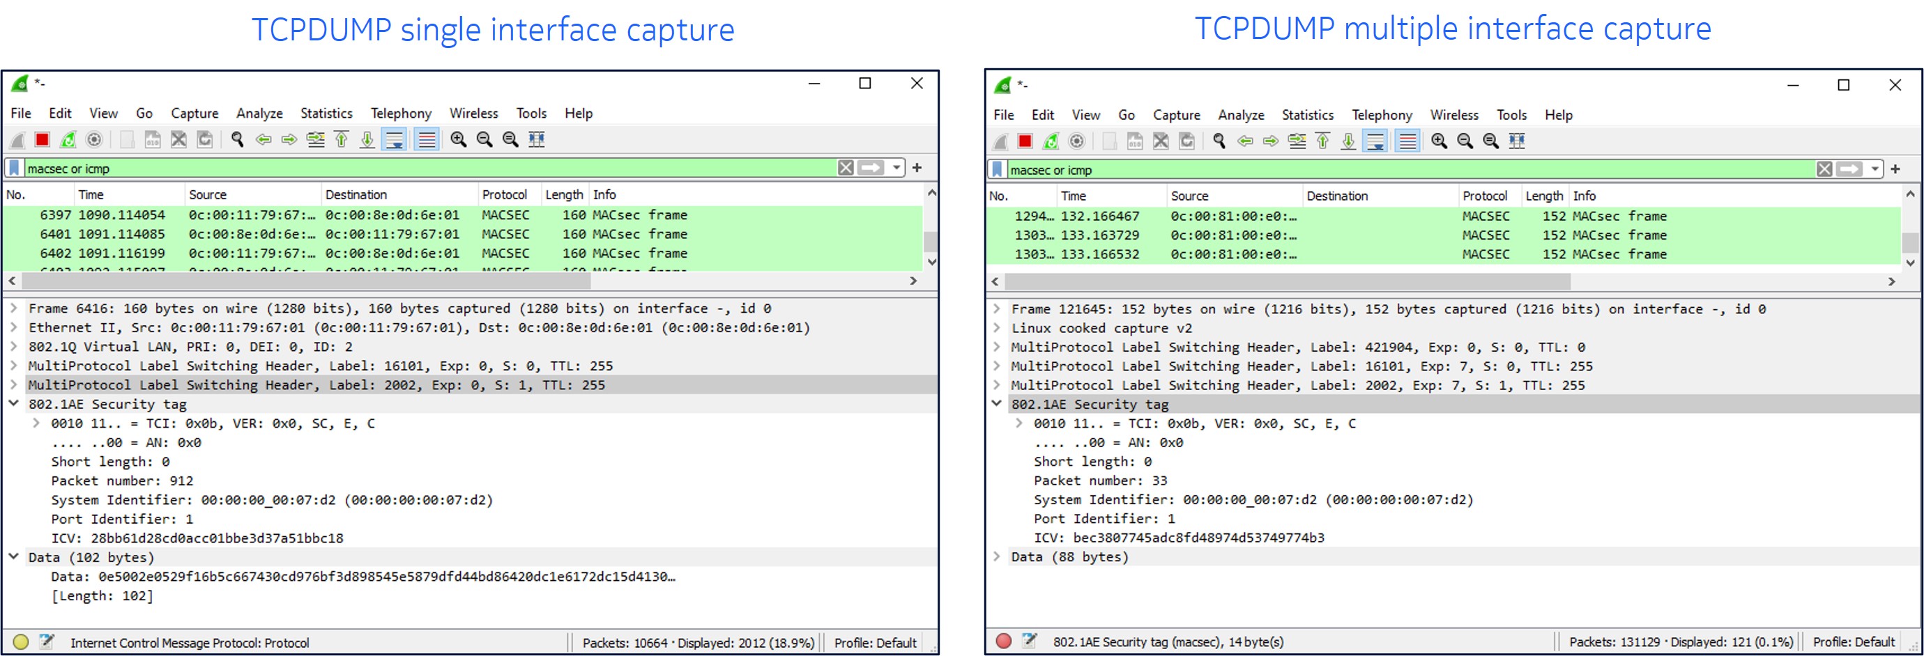Viewport: 1924px width, 656px height.
Task: Open Statistics menu in single interface window
Action: pos(326,114)
